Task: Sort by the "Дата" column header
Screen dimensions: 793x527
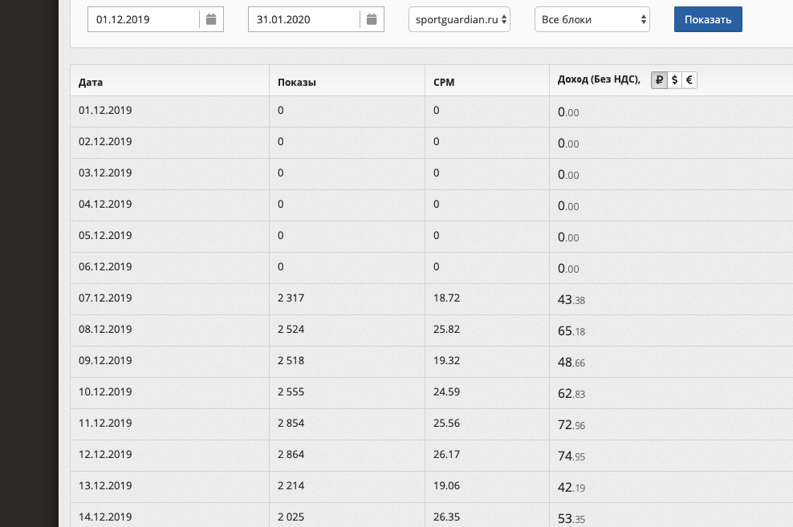Action: (91, 82)
